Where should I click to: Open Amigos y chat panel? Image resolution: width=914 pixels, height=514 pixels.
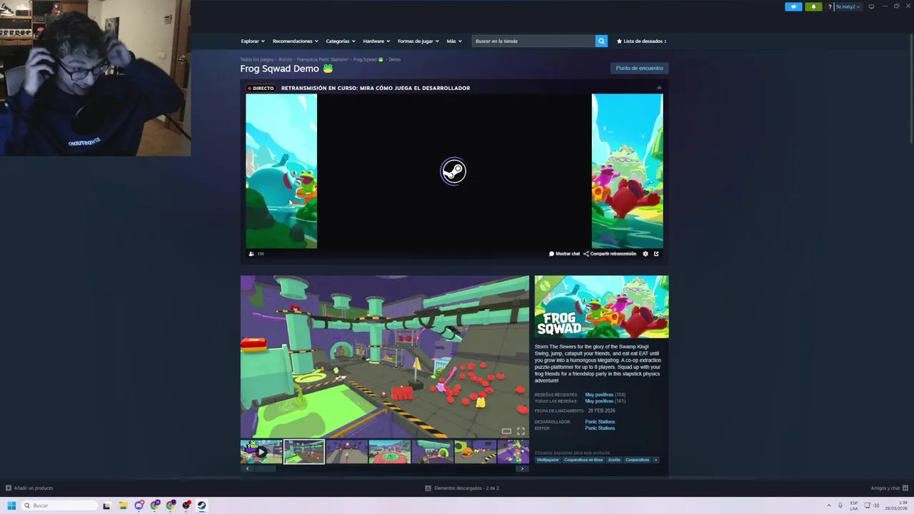(888, 488)
